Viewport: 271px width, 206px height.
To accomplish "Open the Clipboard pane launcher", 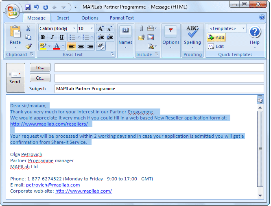I will click(x=32, y=54).
